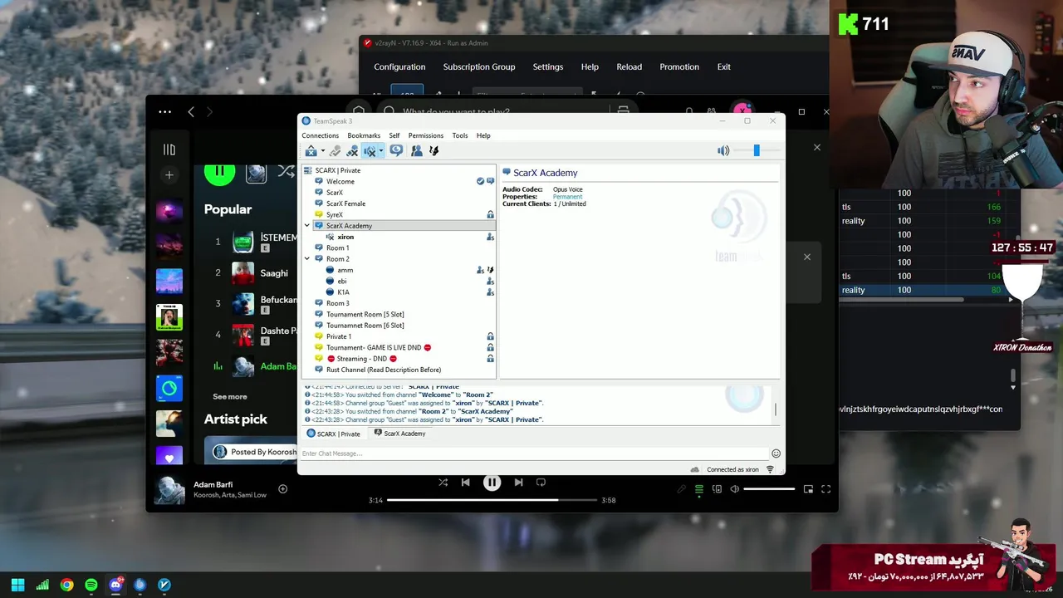Switch to the ScarX Academy chat tab
The height and width of the screenshot is (598, 1063).
click(399, 434)
